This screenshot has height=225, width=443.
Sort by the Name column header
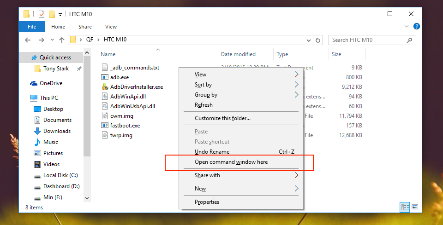click(108, 54)
